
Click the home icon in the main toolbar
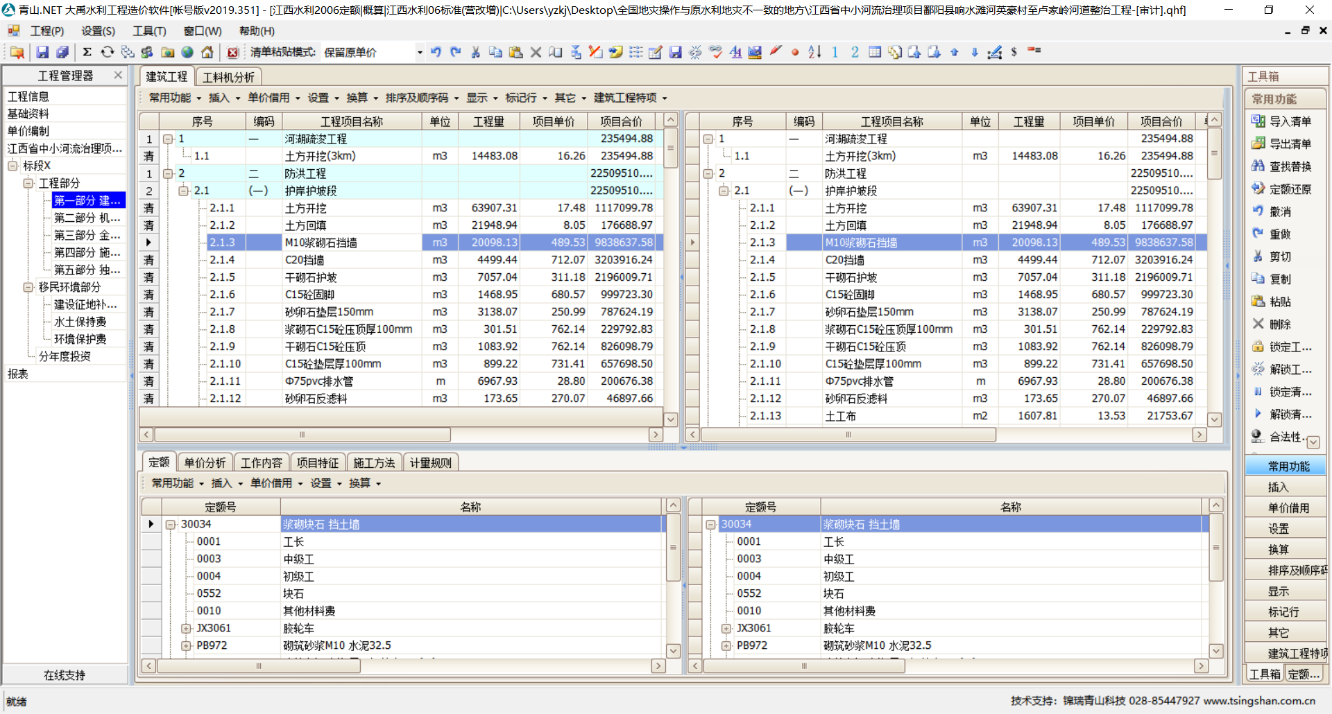pos(207,52)
